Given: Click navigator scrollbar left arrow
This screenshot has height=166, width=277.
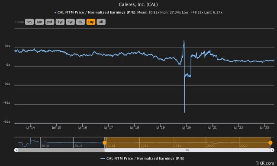Looking at the screenshot, I should [16, 150].
